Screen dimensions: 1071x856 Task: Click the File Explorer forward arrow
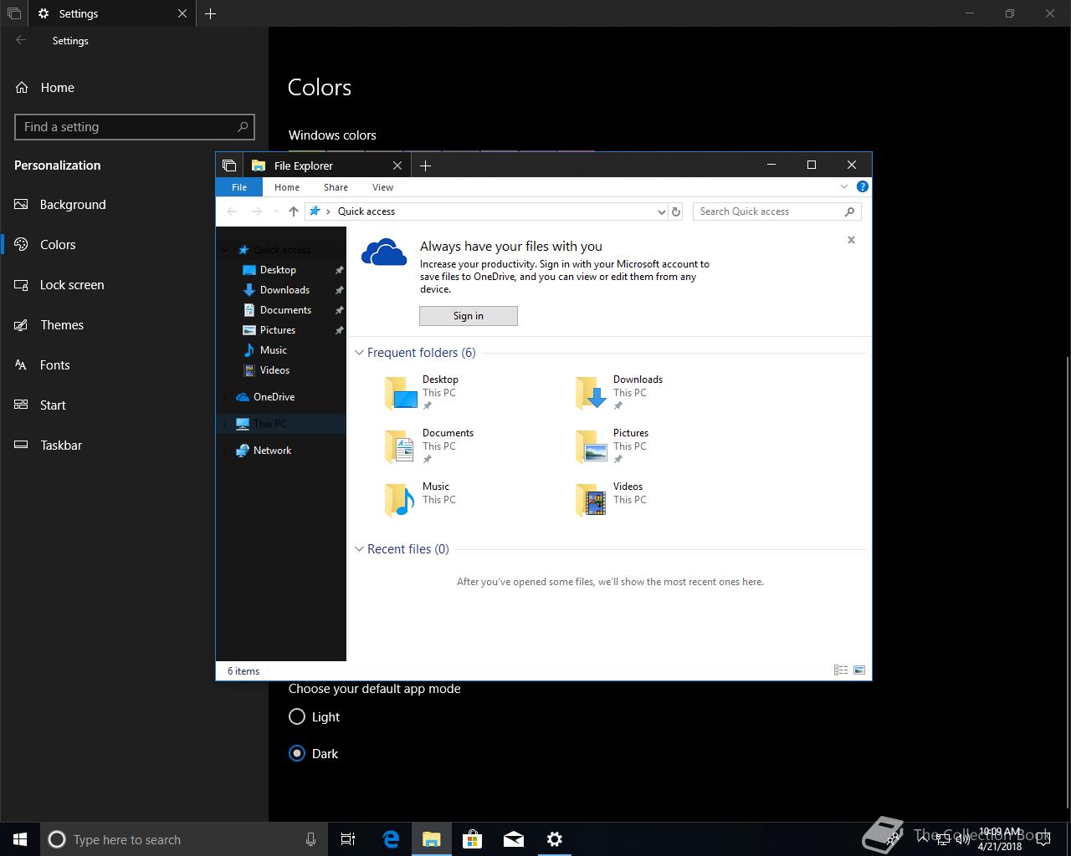(x=257, y=211)
